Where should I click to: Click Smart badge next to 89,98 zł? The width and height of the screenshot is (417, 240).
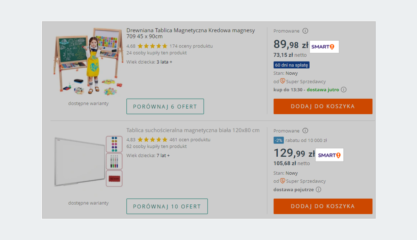(324, 47)
